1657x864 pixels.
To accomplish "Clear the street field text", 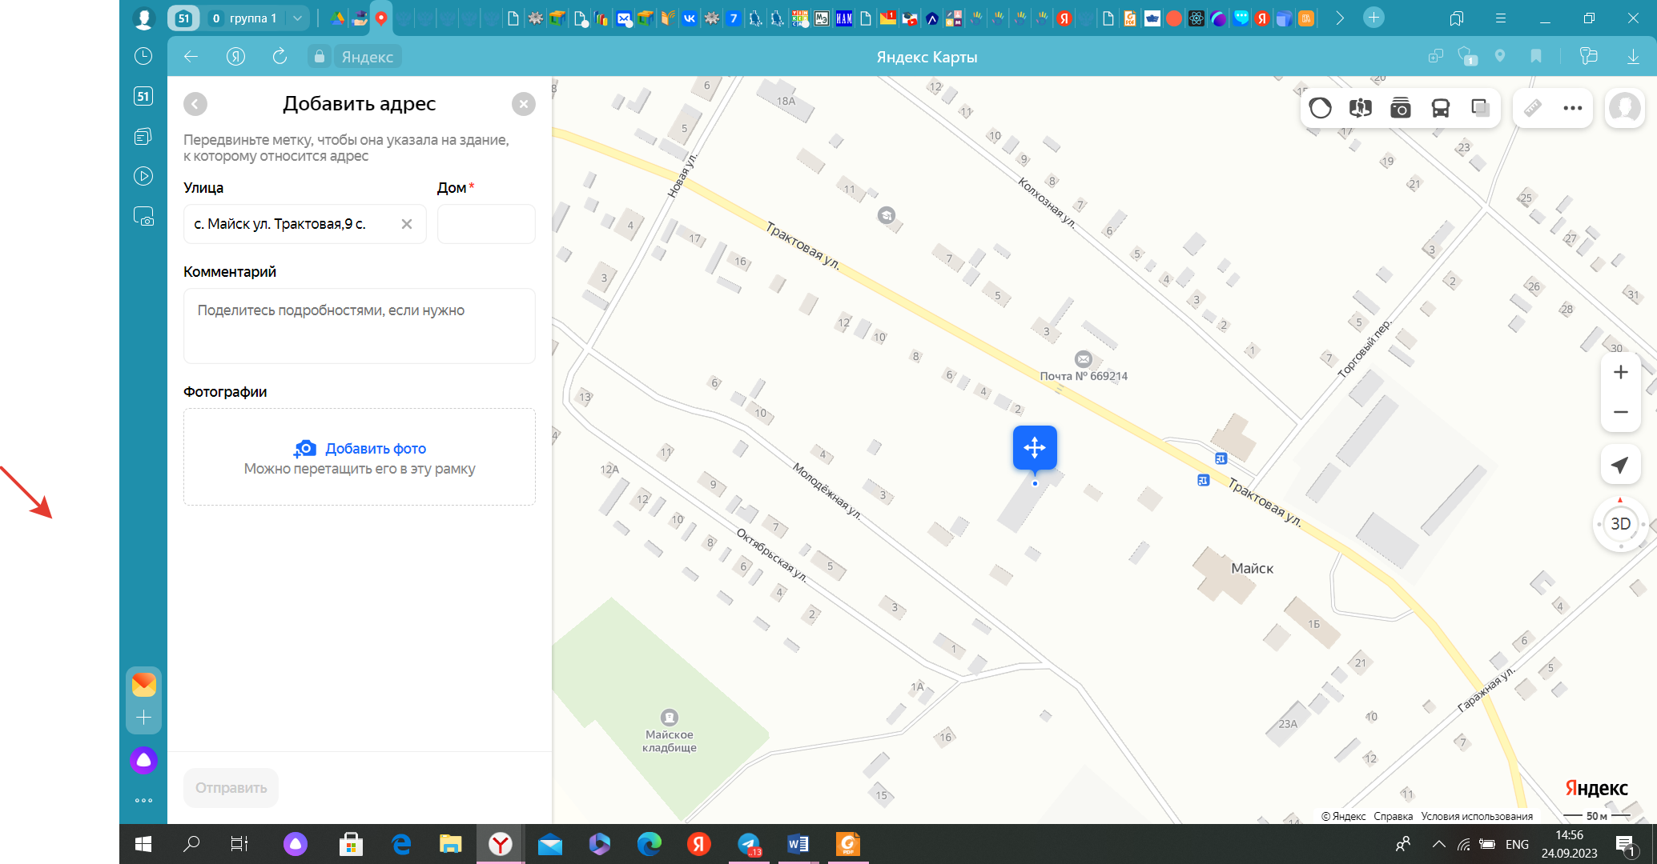I will pyautogui.click(x=407, y=224).
